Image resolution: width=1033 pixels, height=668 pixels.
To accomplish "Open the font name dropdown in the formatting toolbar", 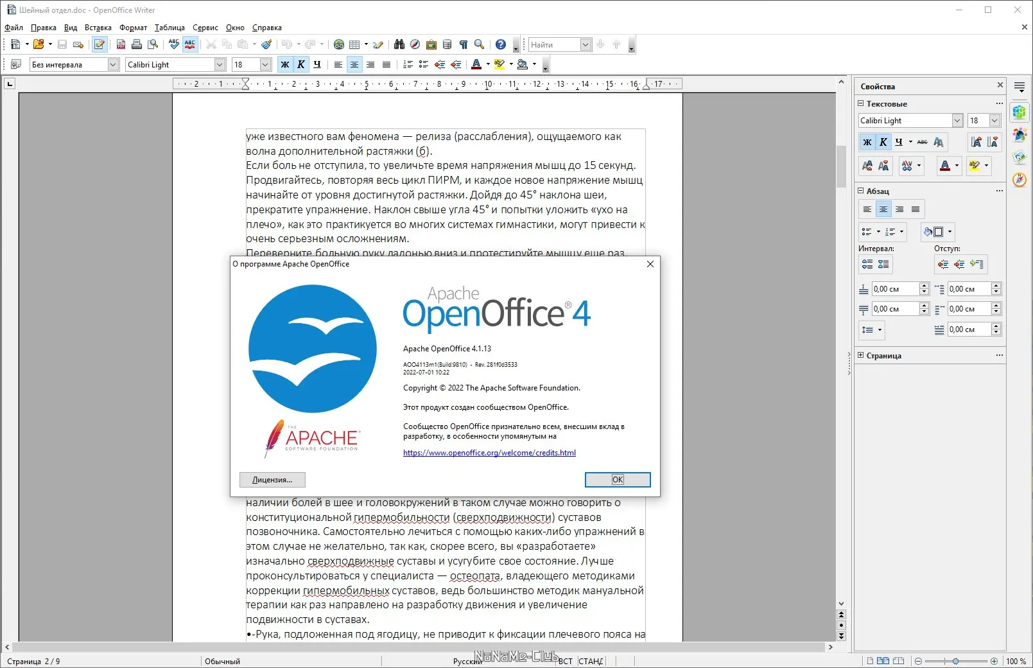I will pos(220,64).
